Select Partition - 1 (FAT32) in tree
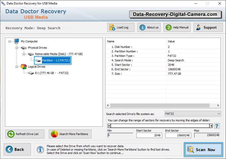226x159 pixels. click(x=56, y=60)
